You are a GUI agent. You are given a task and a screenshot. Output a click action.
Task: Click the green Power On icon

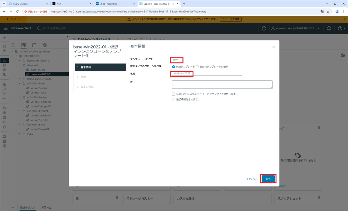click(x=118, y=39)
